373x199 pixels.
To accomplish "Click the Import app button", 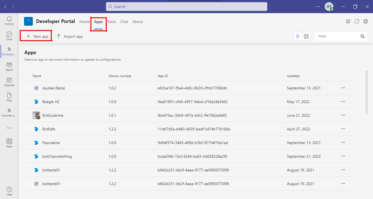I will (x=70, y=36).
